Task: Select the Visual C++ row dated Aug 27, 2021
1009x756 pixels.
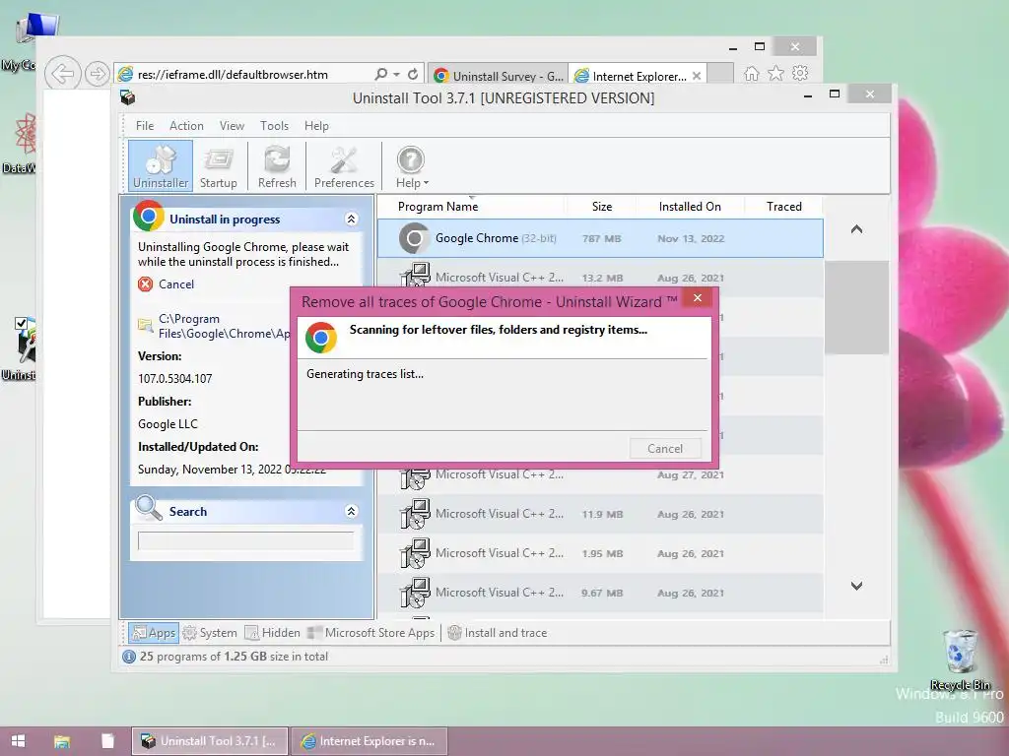Action: click(x=600, y=475)
